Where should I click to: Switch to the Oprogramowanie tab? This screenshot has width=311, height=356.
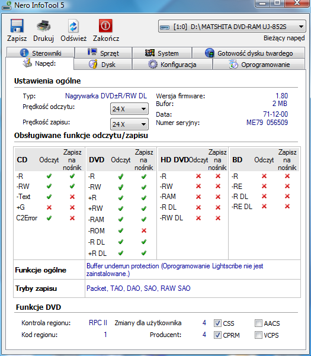259,64
